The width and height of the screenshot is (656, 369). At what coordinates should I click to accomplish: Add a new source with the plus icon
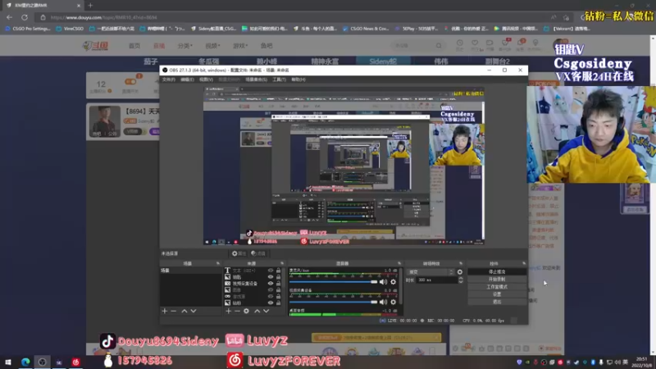pyautogui.click(x=229, y=311)
